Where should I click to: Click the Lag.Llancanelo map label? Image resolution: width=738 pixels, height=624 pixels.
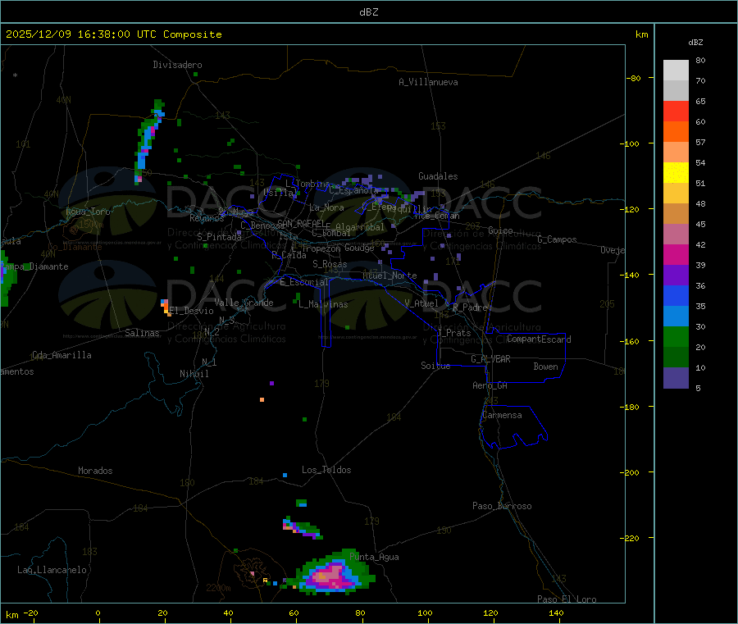pos(52,570)
